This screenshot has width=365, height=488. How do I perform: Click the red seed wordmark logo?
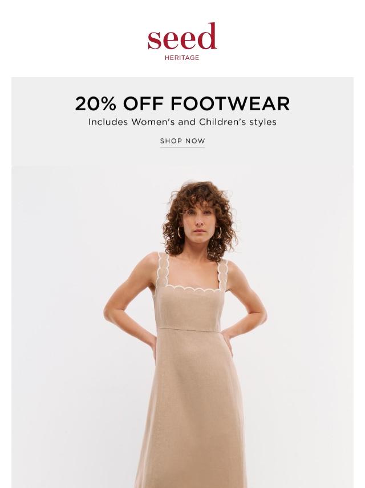[x=182, y=36]
